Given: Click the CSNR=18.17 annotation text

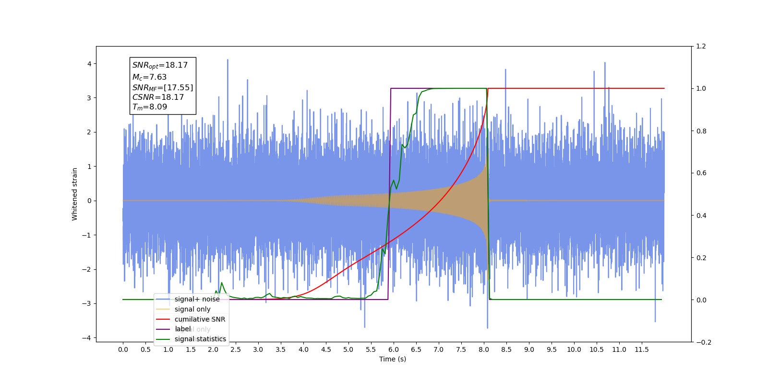Looking at the screenshot, I should 158,97.
